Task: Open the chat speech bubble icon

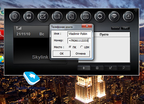Action: pyautogui.click(x=114, y=16)
